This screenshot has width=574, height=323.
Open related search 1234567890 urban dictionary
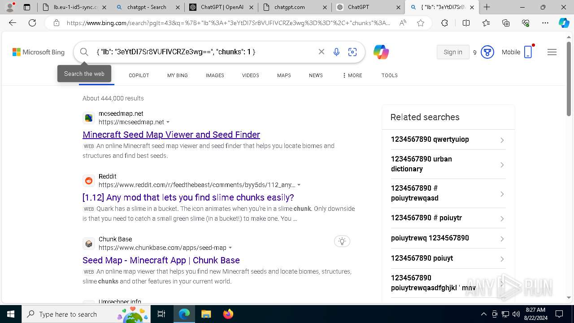448,164
